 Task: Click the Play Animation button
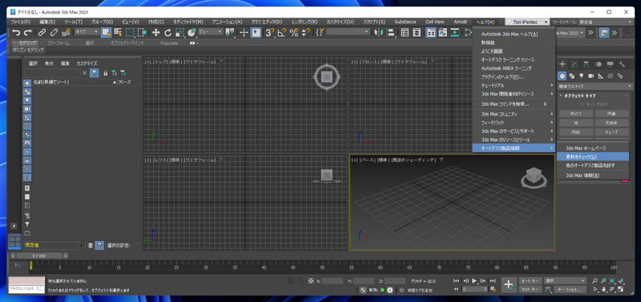pos(474,280)
